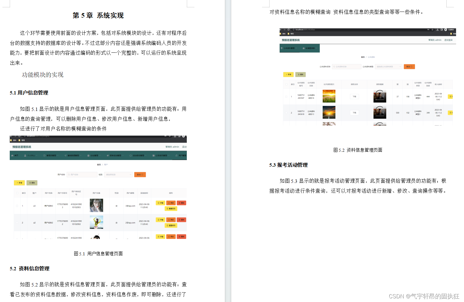Click video thumbnail in resource row 2
This screenshot has width=464, height=302.
(380, 112)
